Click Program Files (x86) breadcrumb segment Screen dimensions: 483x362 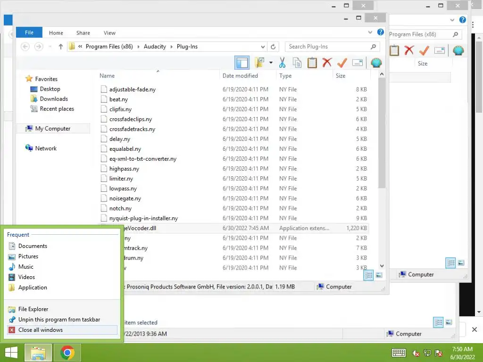[109, 47]
